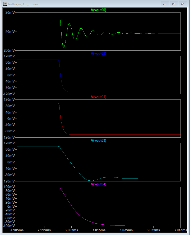Click the 100mV axis label of vout04
This screenshot has width=190, height=235.
point(9,187)
